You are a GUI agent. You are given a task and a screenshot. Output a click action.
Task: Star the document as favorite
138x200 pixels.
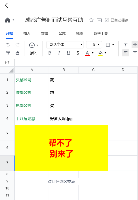(91, 20)
